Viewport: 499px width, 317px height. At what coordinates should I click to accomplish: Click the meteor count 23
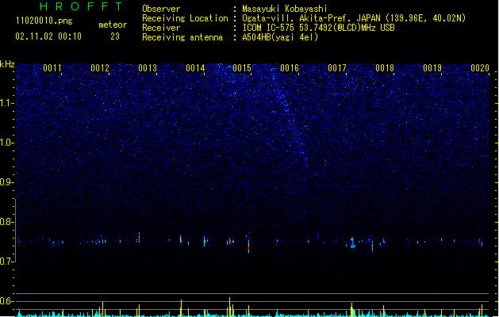(115, 36)
